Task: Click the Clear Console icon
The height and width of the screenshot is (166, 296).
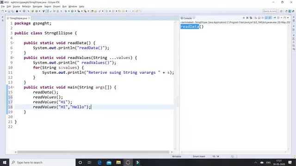Action: click(x=255, y=18)
